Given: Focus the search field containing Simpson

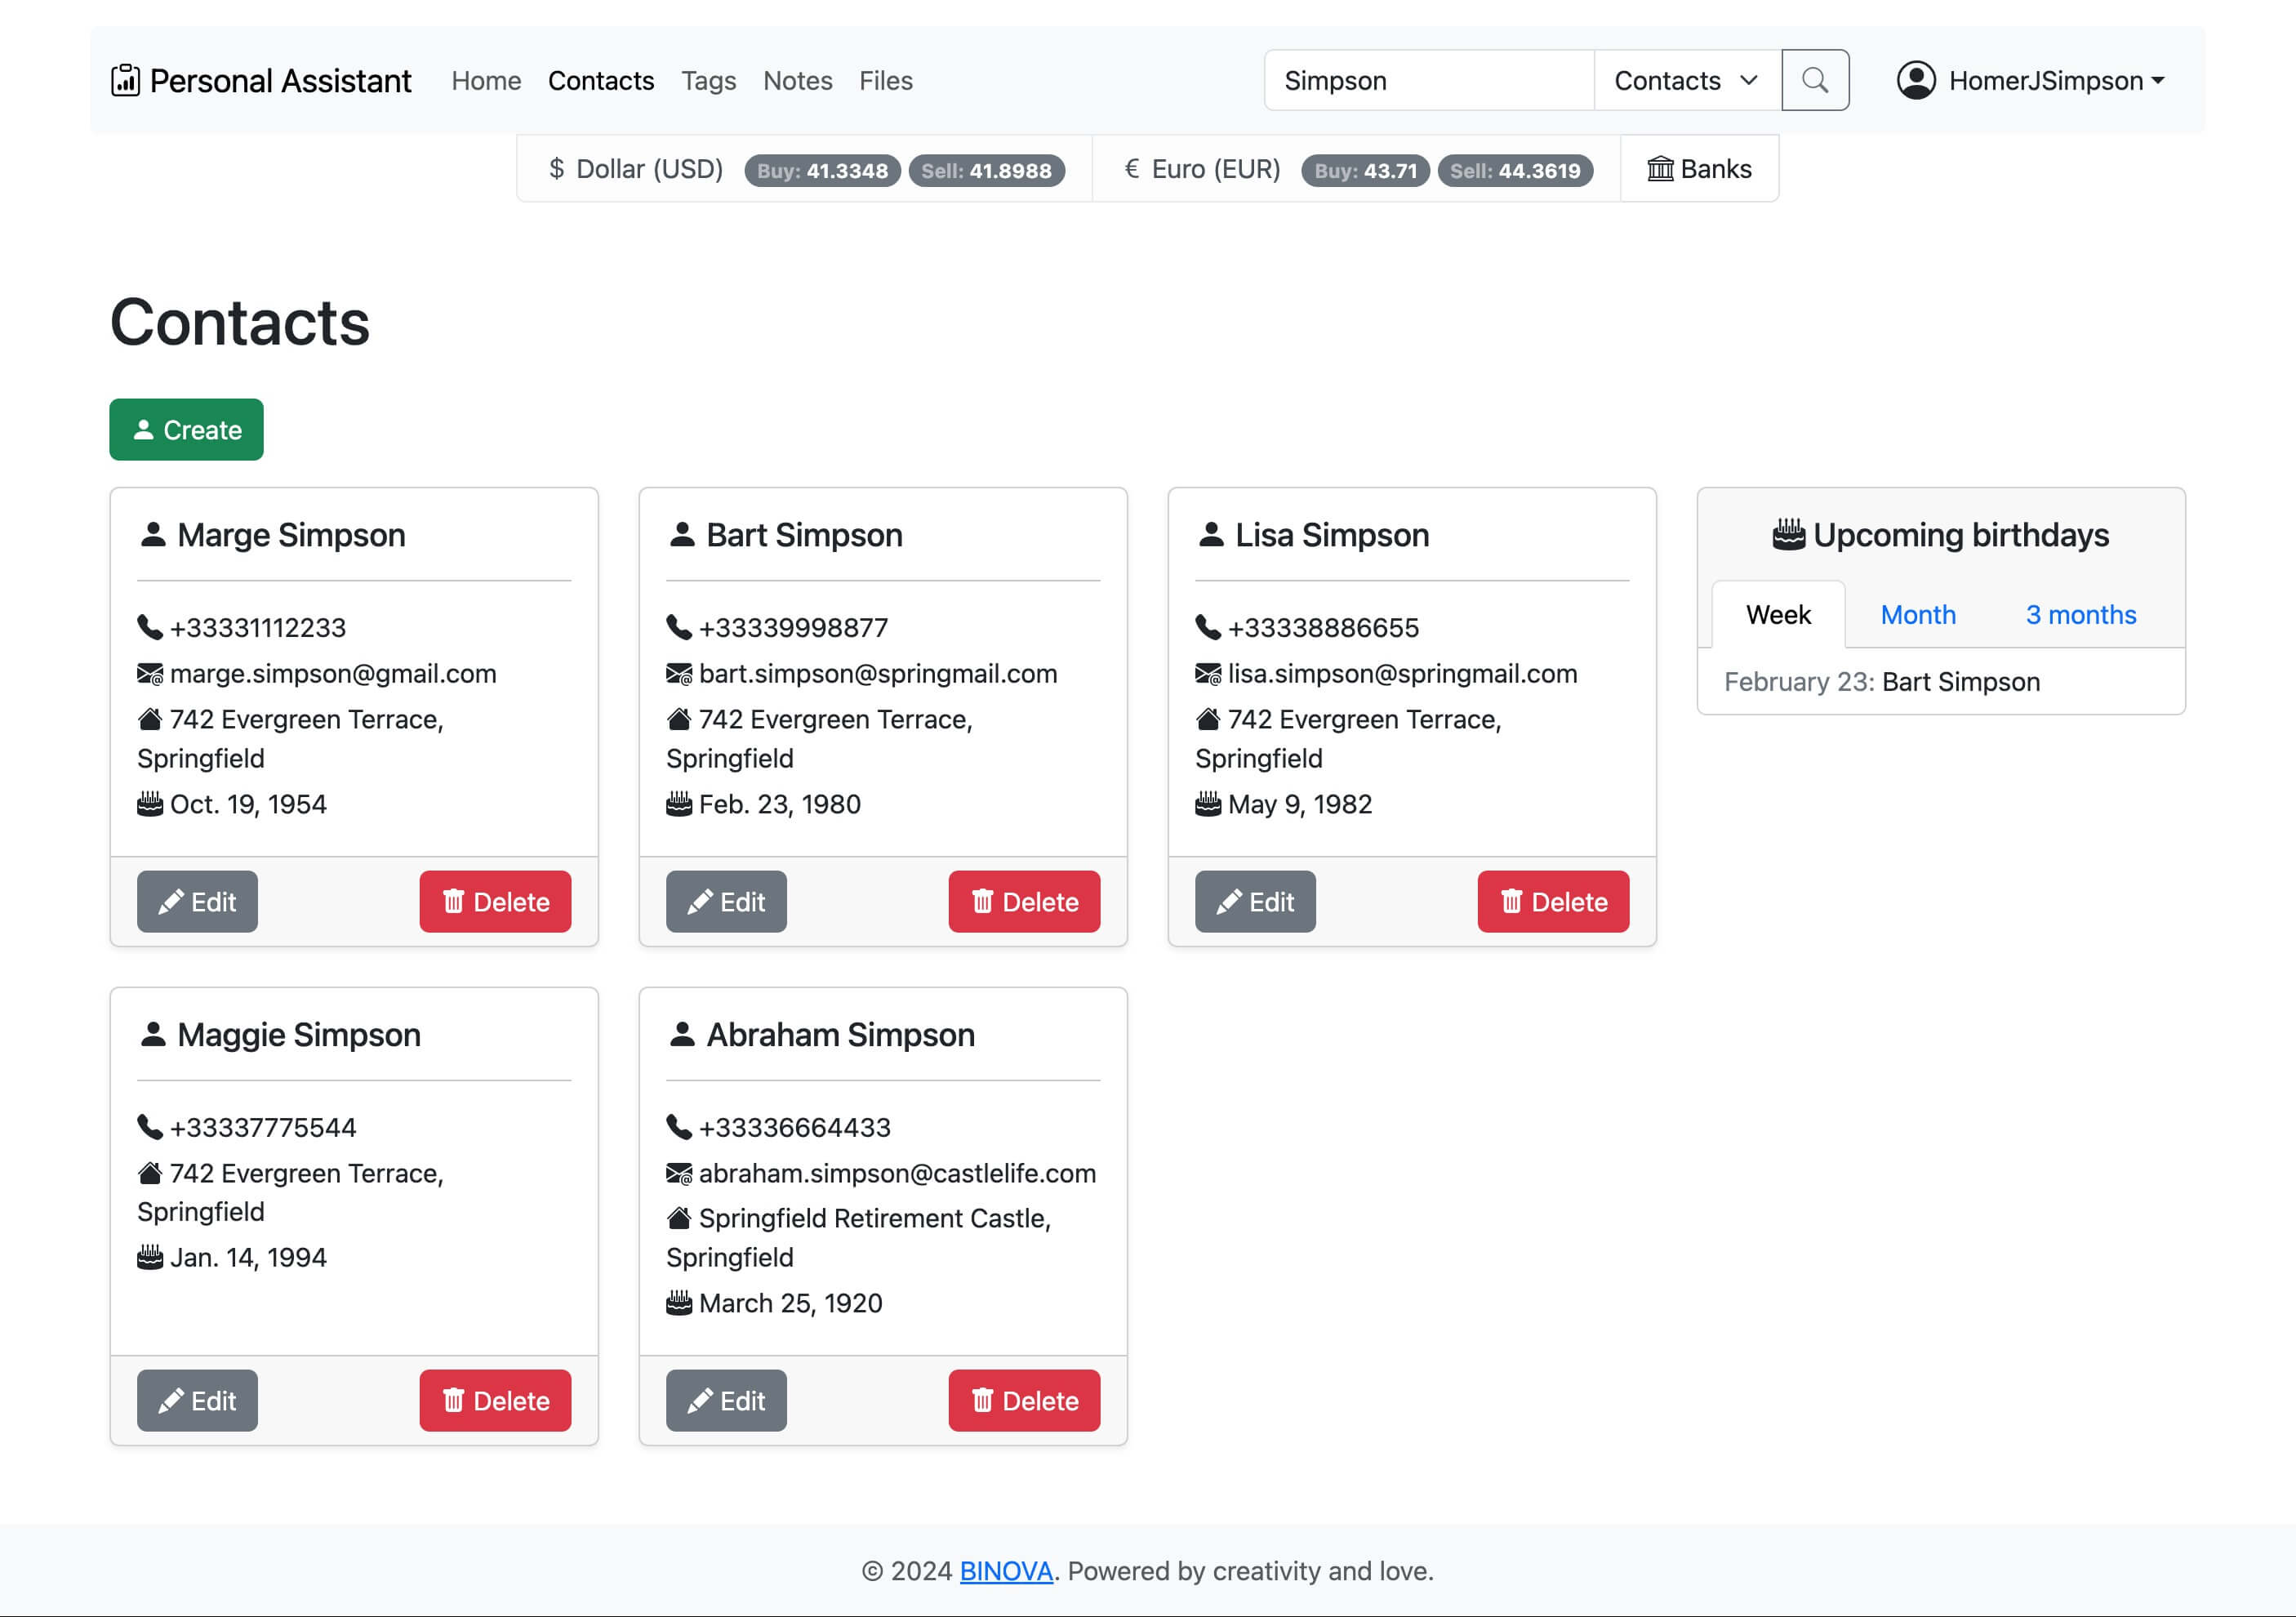Looking at the screenshot, I should (x=1429, y=80).
